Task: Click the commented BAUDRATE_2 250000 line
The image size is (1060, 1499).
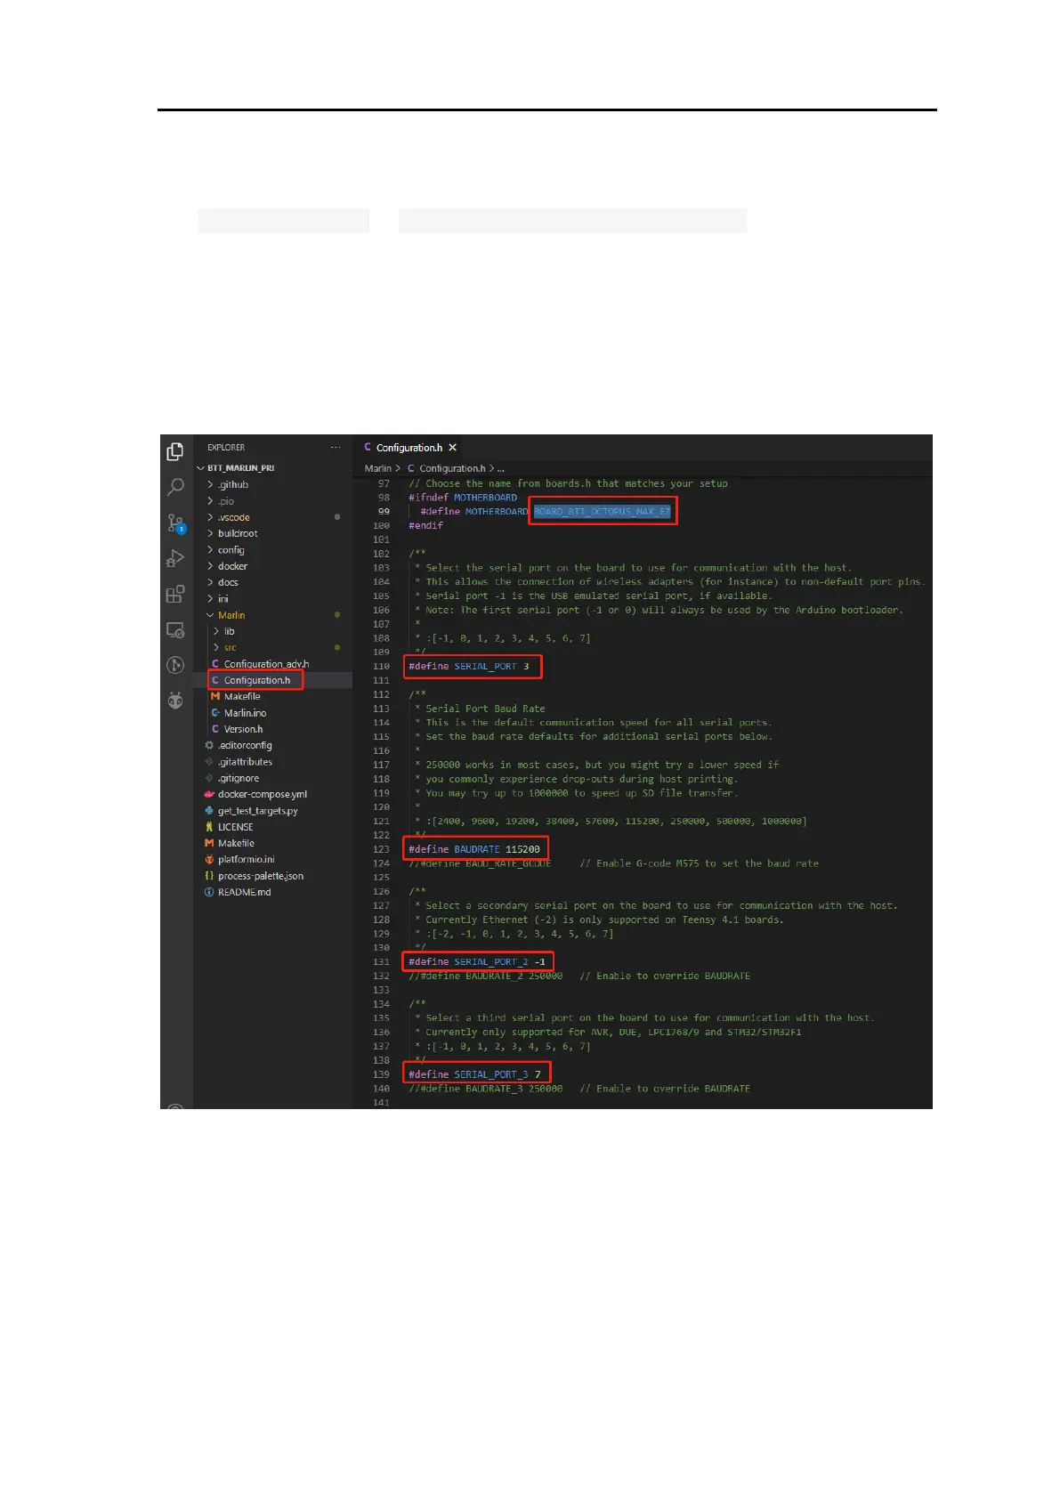Action: (579, 976)
